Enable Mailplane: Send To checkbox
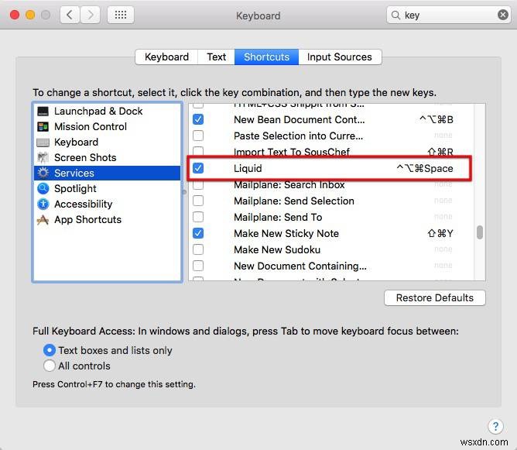Viewport: 517px width, 450px height. (x=198, y=217)
